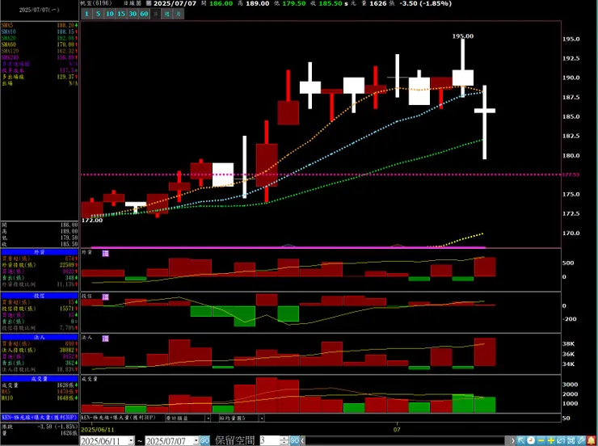Click the SMA10 indicator row
This screenshot has height=446, width=598.
click(x=40, y=32)
